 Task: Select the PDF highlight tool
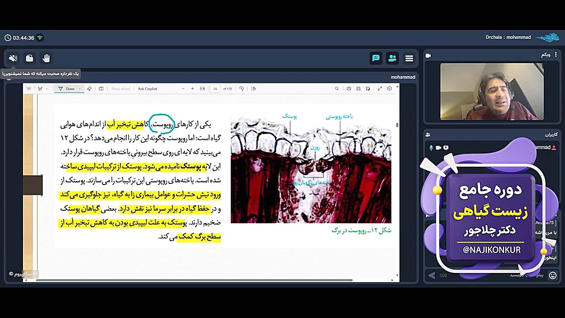pyautogui.click(x=40, y=89)
